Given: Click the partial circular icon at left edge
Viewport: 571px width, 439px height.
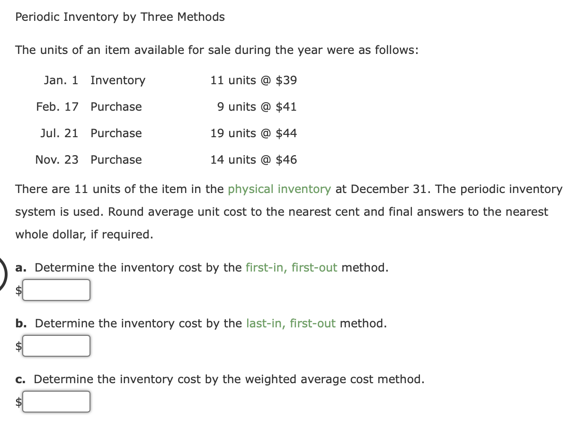Looking at the screenshot, I should [x=3, y=270].
